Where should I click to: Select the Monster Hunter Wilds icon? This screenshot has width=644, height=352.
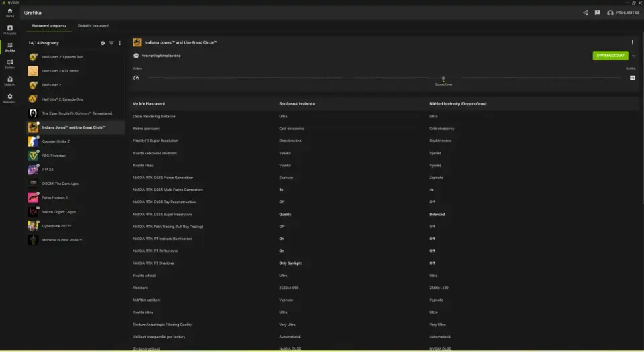click(x=33, y=240)
